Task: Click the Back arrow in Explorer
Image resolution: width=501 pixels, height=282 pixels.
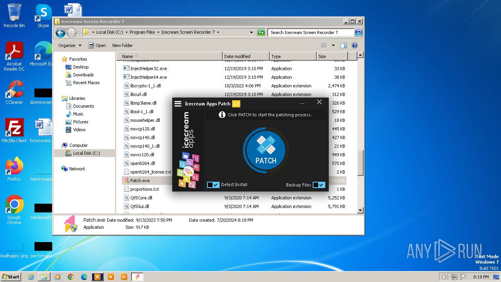Action: (x=60, y=33)
